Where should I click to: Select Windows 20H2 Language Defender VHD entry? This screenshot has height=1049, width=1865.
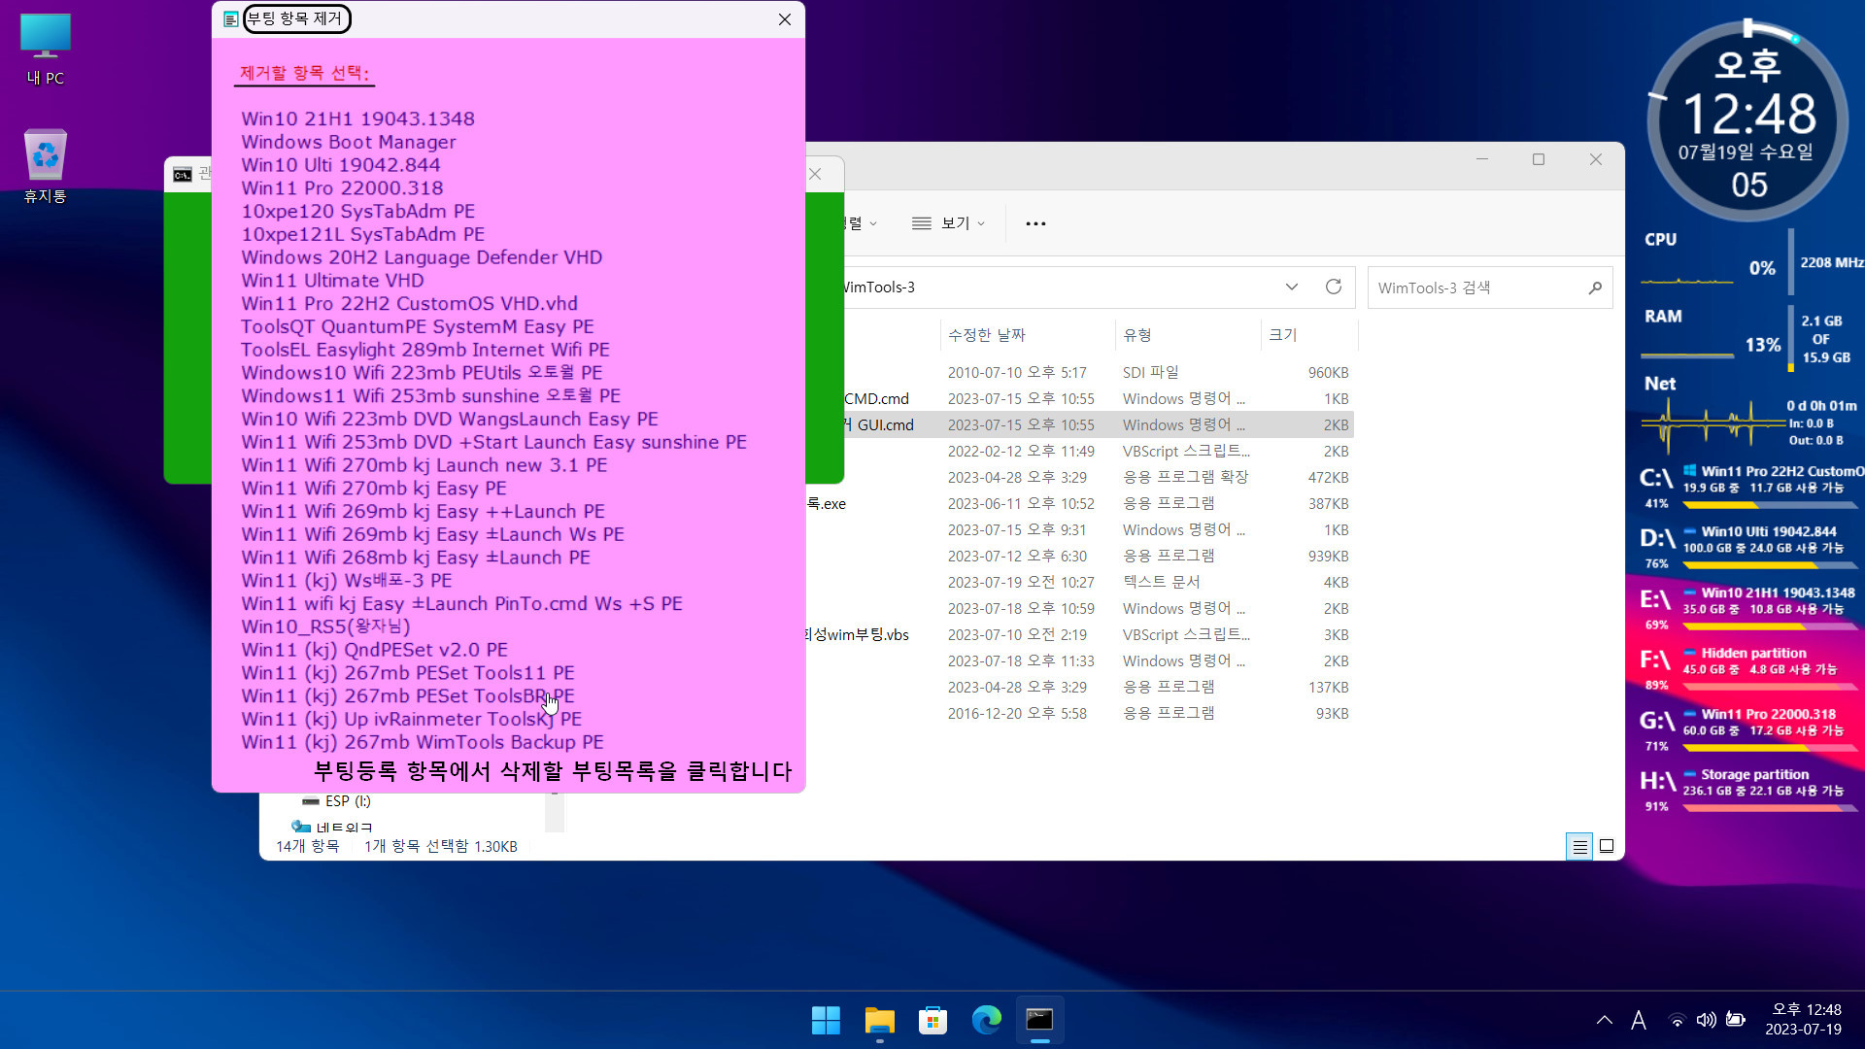[422, 257]
